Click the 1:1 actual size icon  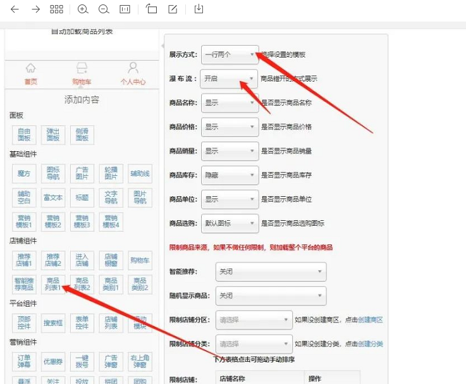(125, 9)
